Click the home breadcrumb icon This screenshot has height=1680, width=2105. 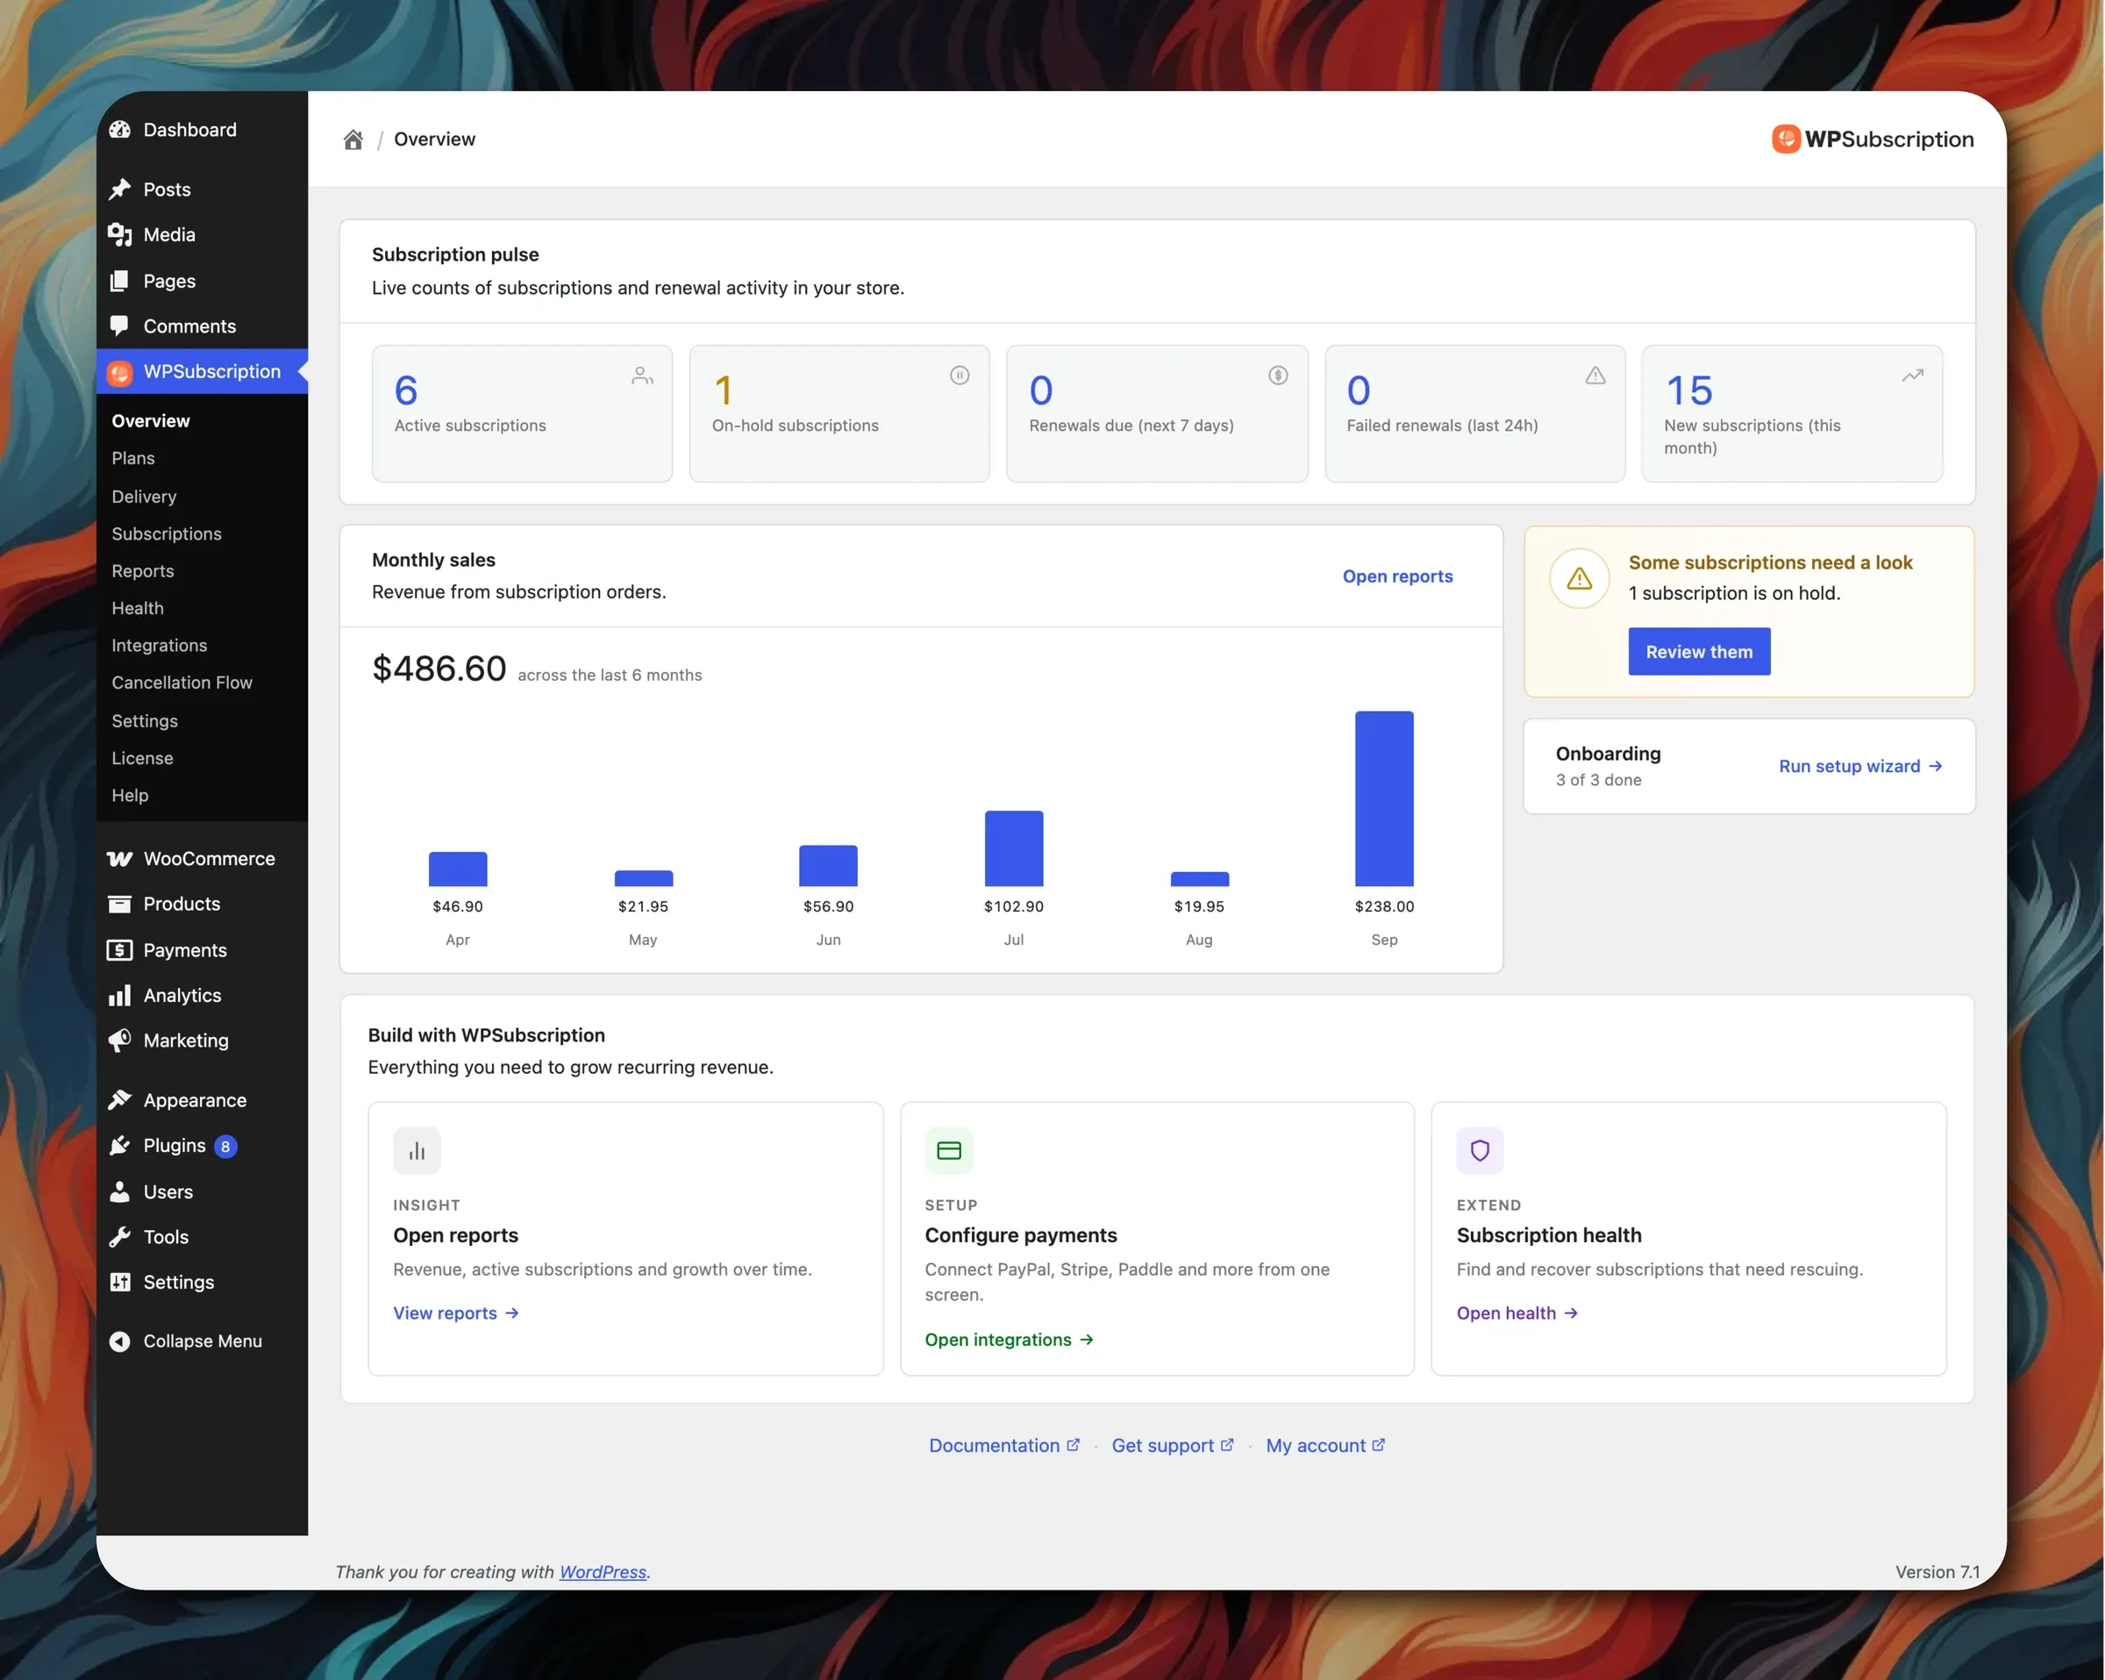pyautogui.click(x=353, y=139)
